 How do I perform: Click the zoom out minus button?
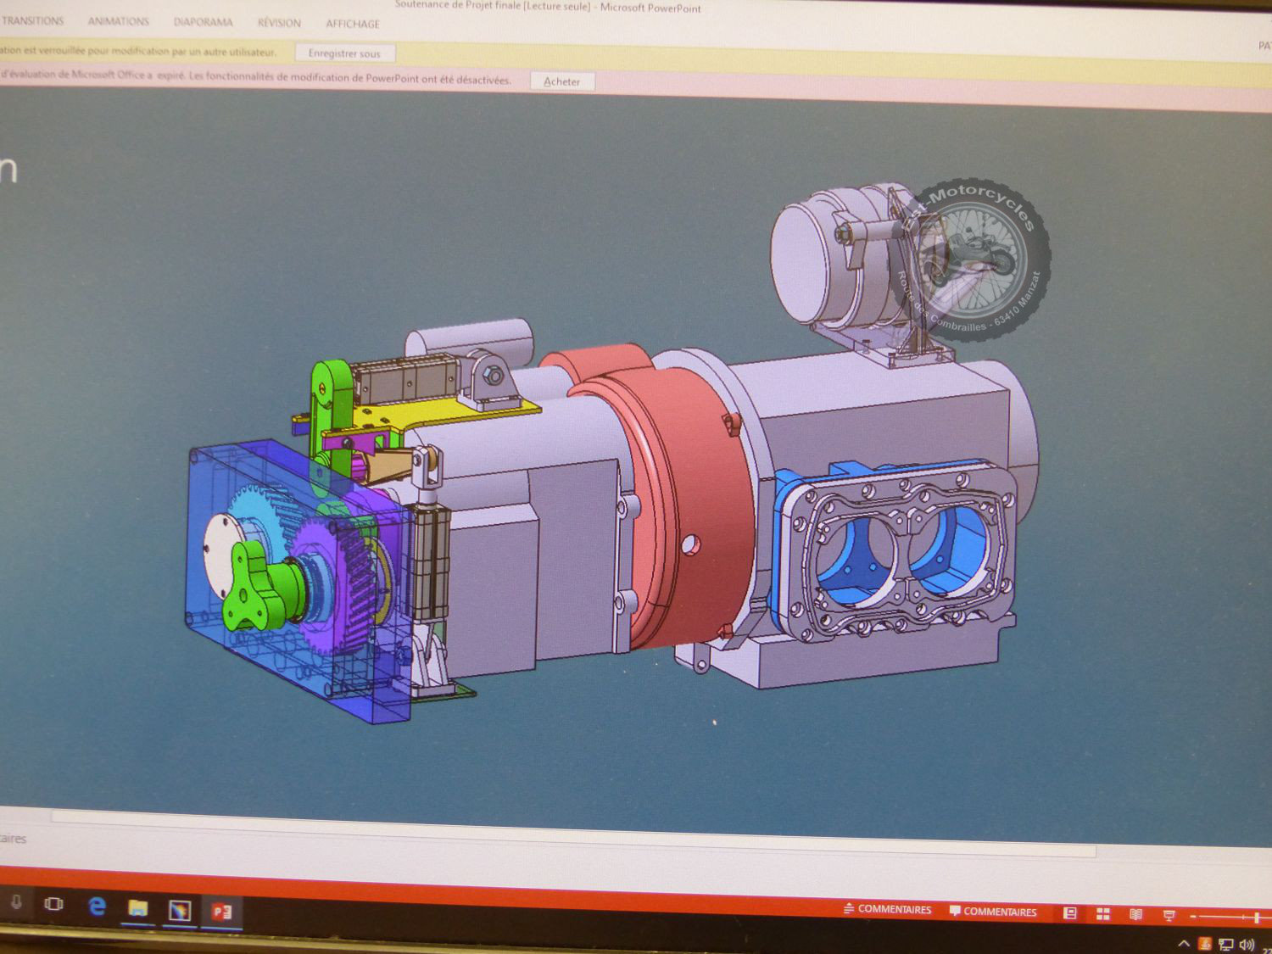click(1193, 917)
